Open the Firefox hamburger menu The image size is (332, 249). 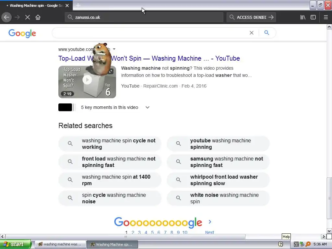click(x=326, y=17)
